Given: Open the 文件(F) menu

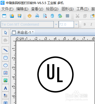Looking at the screenshot, I should pyautogui.click(x=7, y=9).
